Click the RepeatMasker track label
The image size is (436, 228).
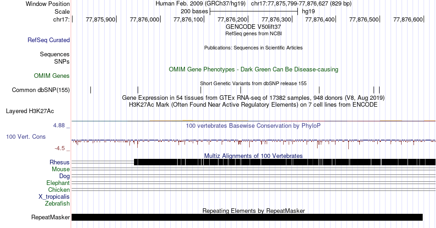(50, 217)
